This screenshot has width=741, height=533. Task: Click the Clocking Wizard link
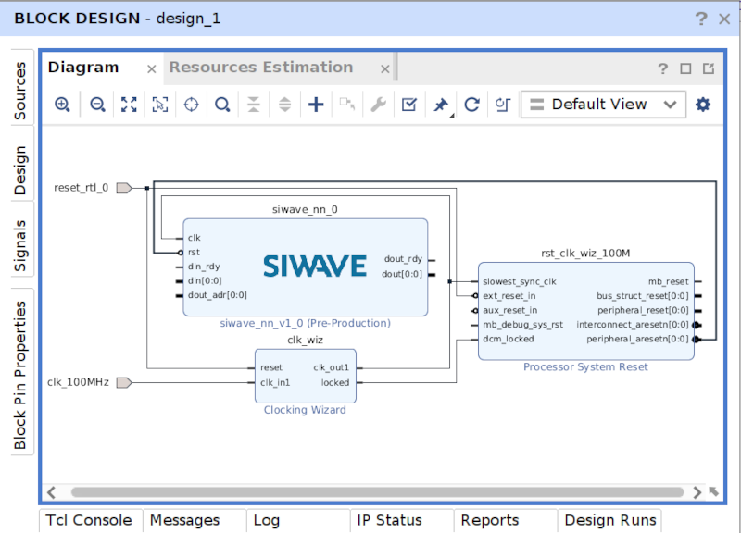click(x=305, y=409)
